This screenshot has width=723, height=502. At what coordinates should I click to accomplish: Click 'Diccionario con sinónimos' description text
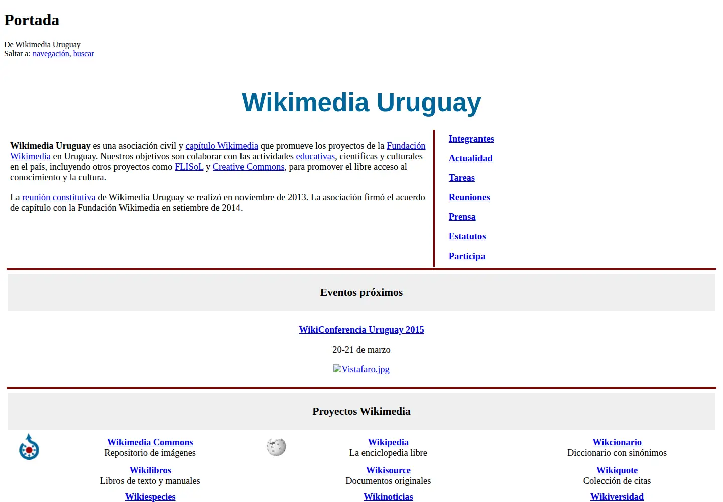(617, 453)
